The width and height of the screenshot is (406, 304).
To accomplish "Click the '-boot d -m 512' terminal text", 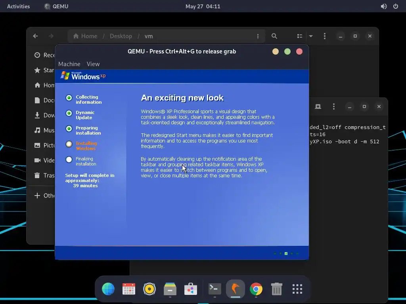I will tap(357, 142).
